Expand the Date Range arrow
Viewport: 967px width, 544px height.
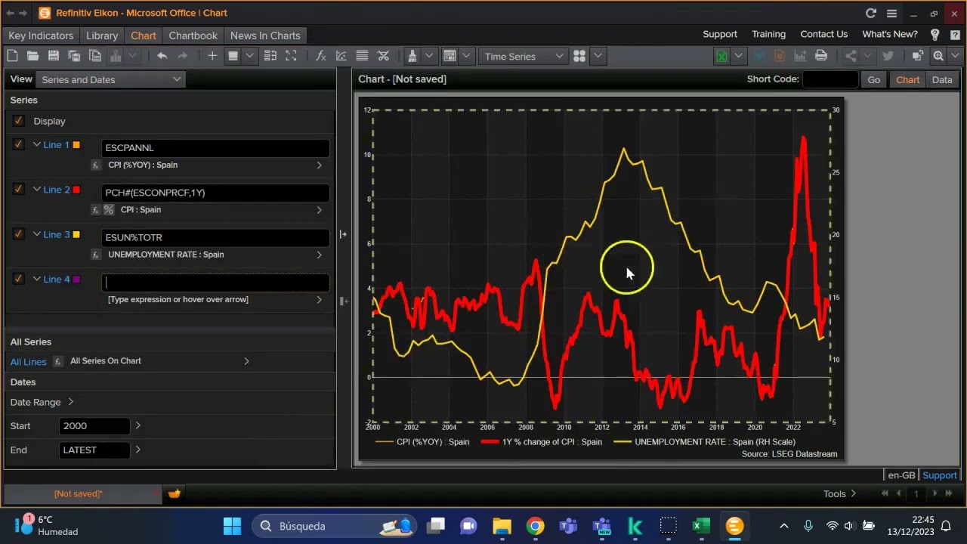(x=71, y=402)
